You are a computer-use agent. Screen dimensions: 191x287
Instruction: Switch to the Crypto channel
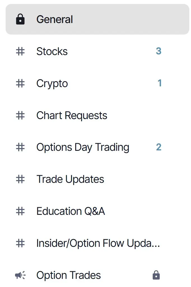point(97,83)
